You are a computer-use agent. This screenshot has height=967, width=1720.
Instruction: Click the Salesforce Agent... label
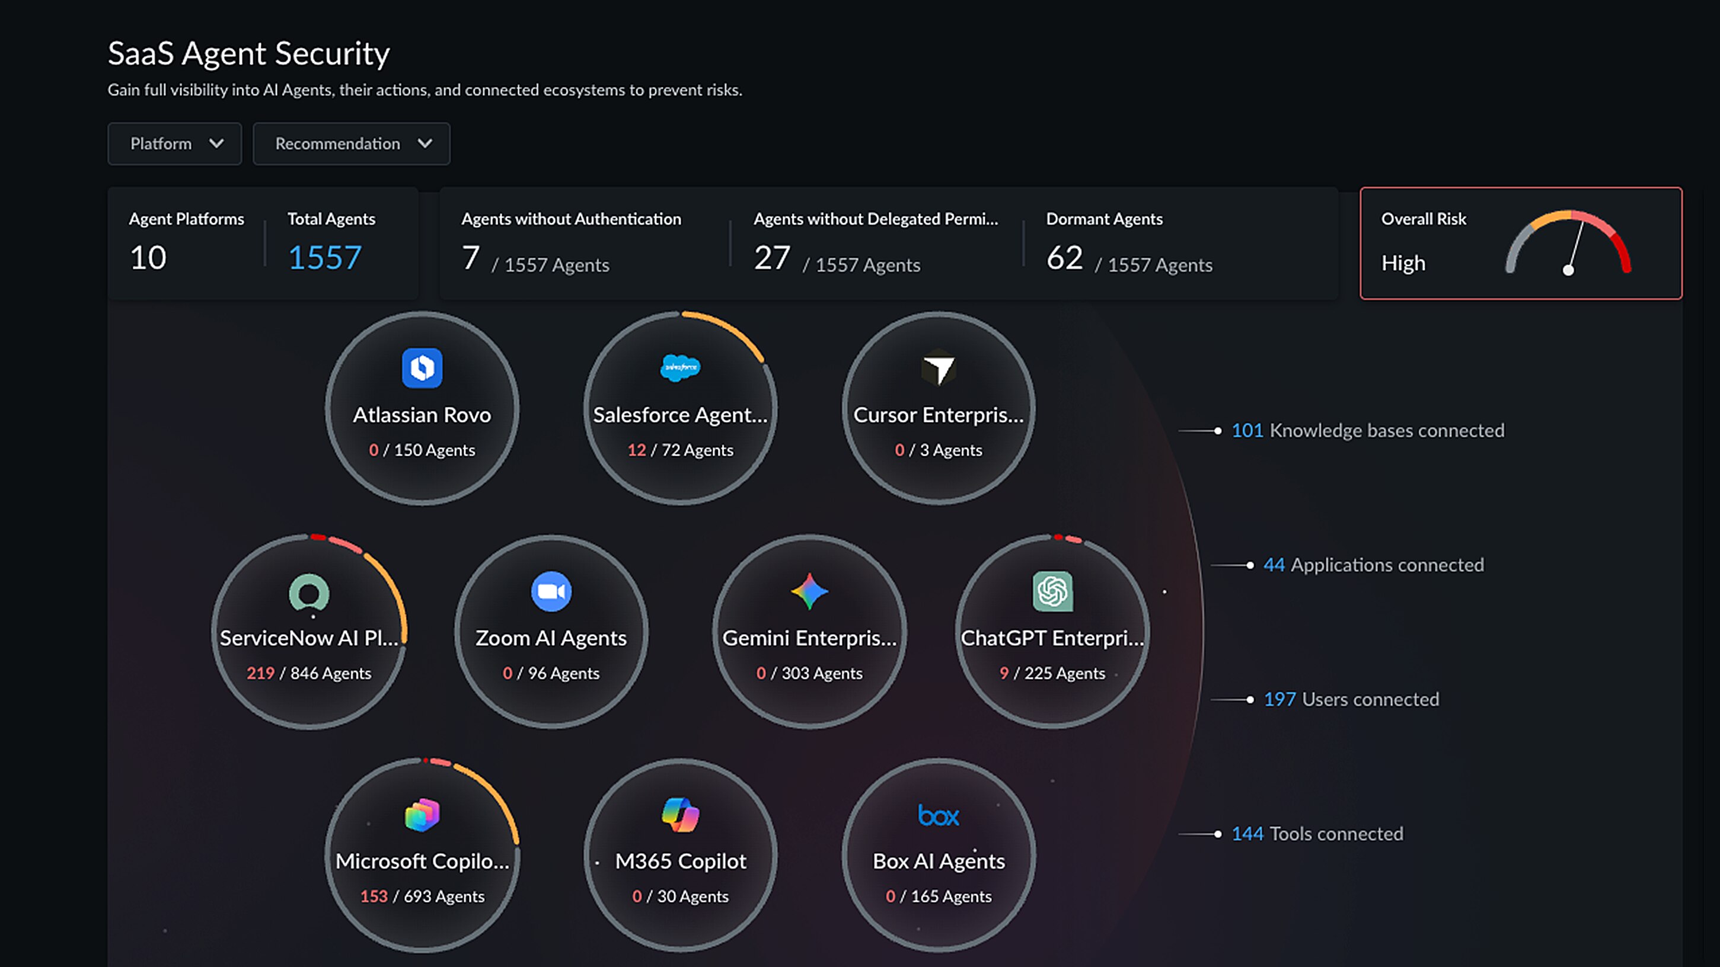point(681,415)
